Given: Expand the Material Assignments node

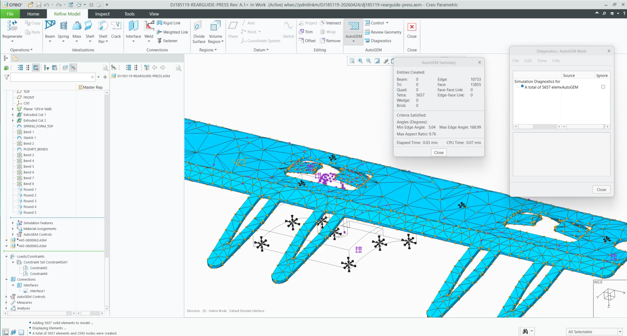Looking at the screenshot, I should (13, 229).
